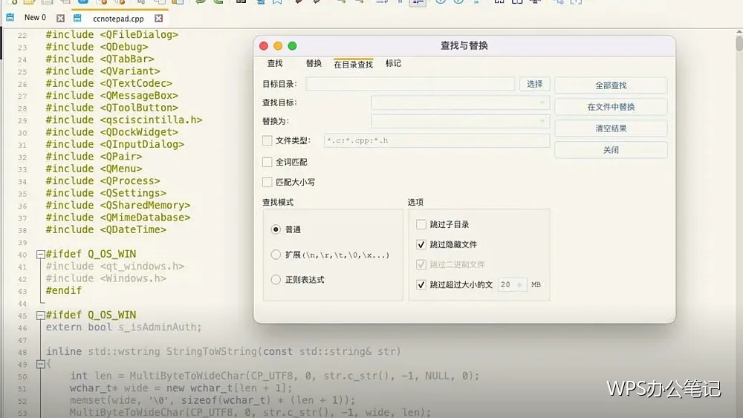Click the line '#include <QMessageBox>'
This screenshot has width=743, height=418.
pyautogui.click(x=112, y=96)
